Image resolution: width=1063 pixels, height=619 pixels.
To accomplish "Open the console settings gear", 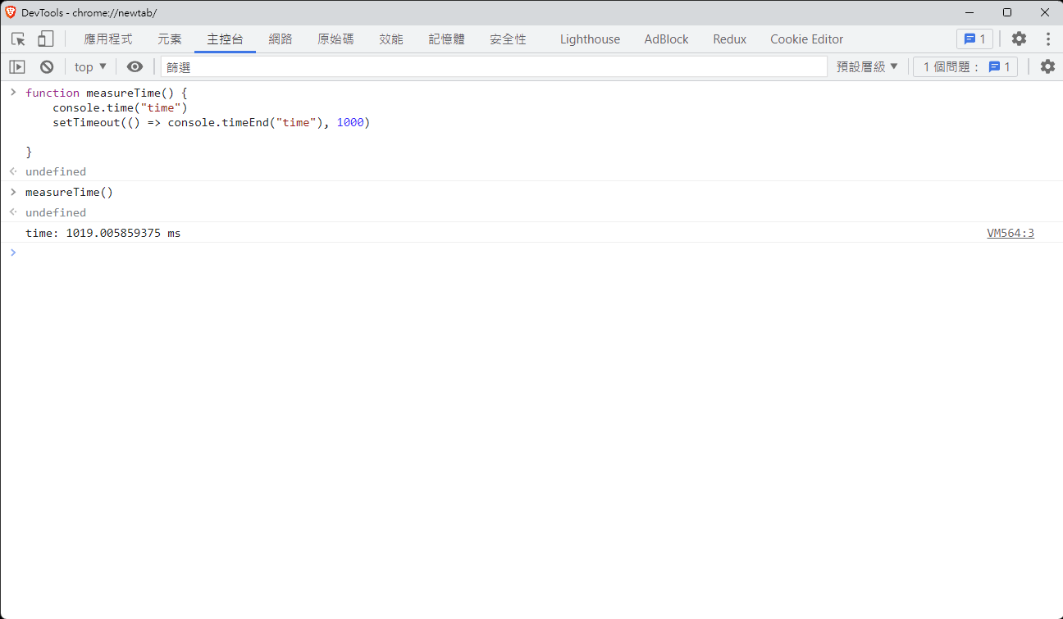I will 1047,66.
